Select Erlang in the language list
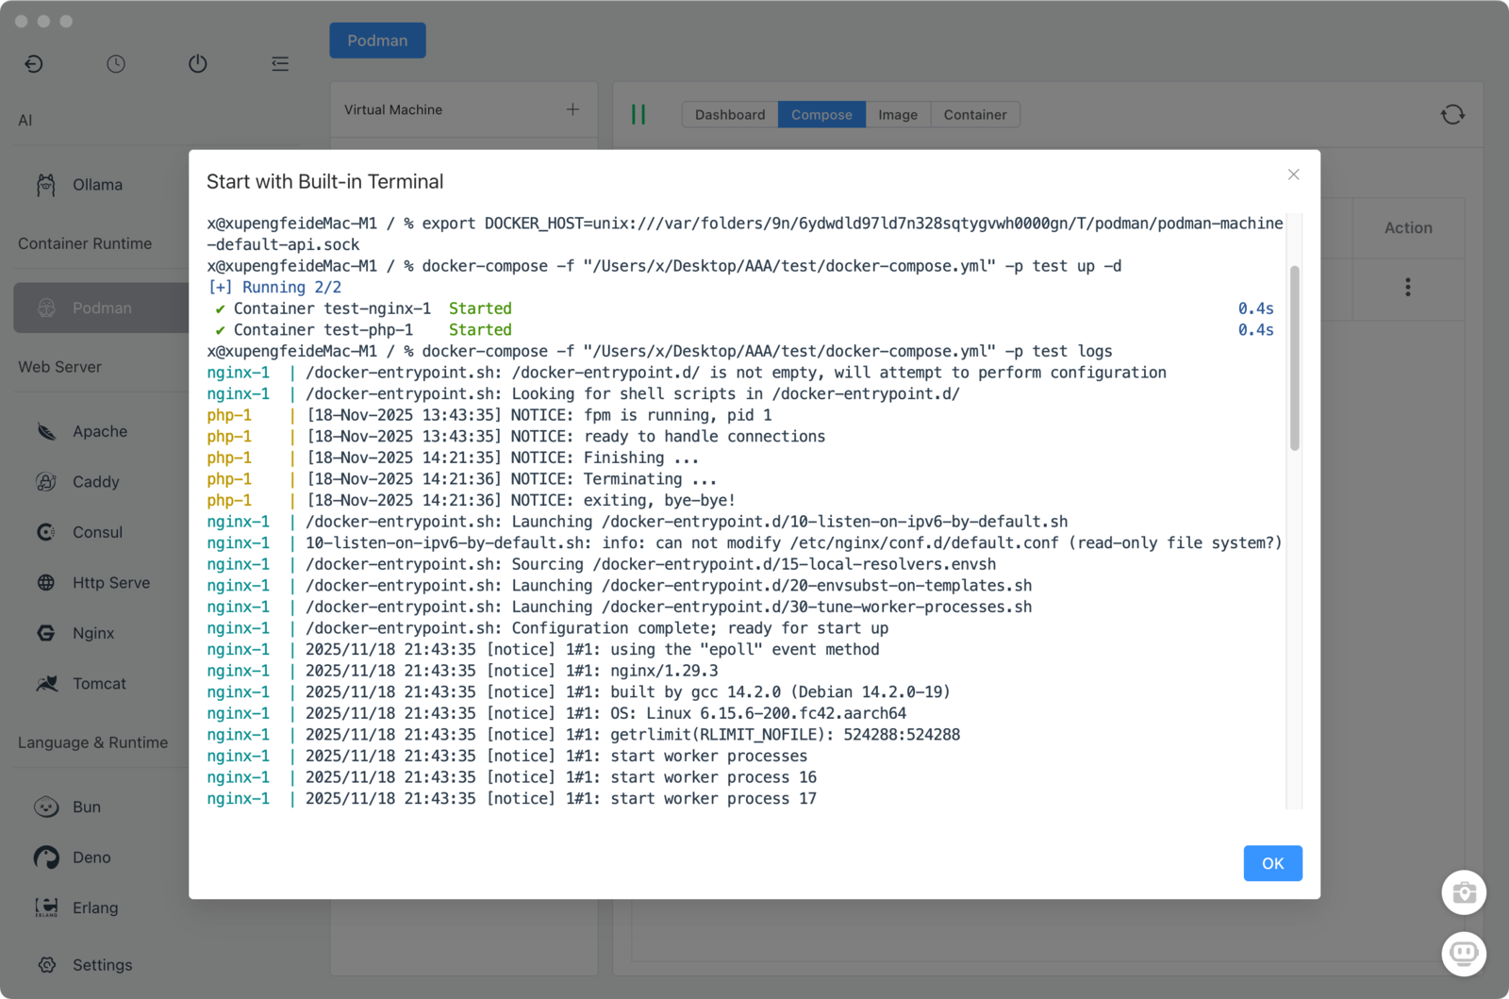 click(94, 907)
